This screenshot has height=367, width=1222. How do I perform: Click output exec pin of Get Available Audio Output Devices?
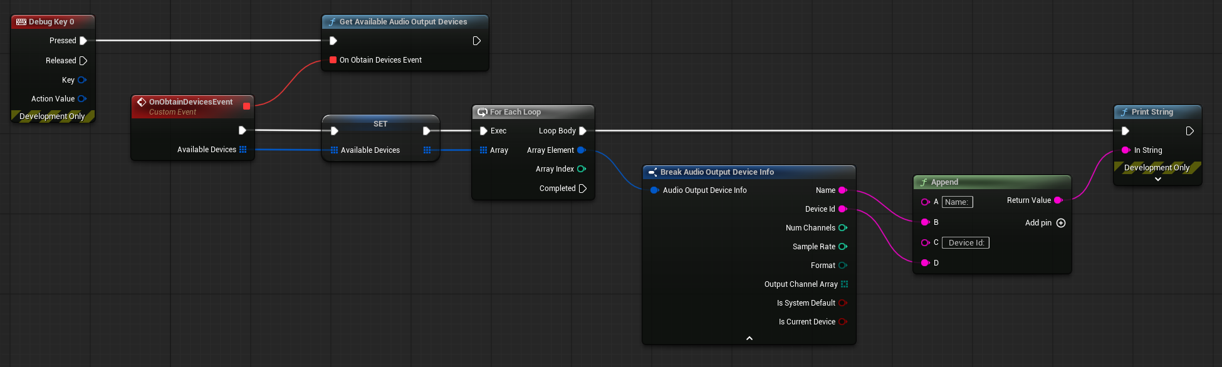(x=476, y=41)
